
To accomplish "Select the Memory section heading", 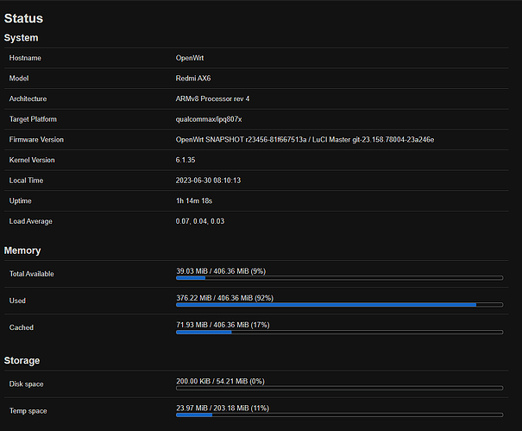I will (x=22, y=250).
